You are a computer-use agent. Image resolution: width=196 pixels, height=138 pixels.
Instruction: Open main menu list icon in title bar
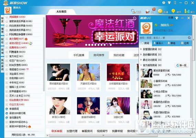[175, 3]
